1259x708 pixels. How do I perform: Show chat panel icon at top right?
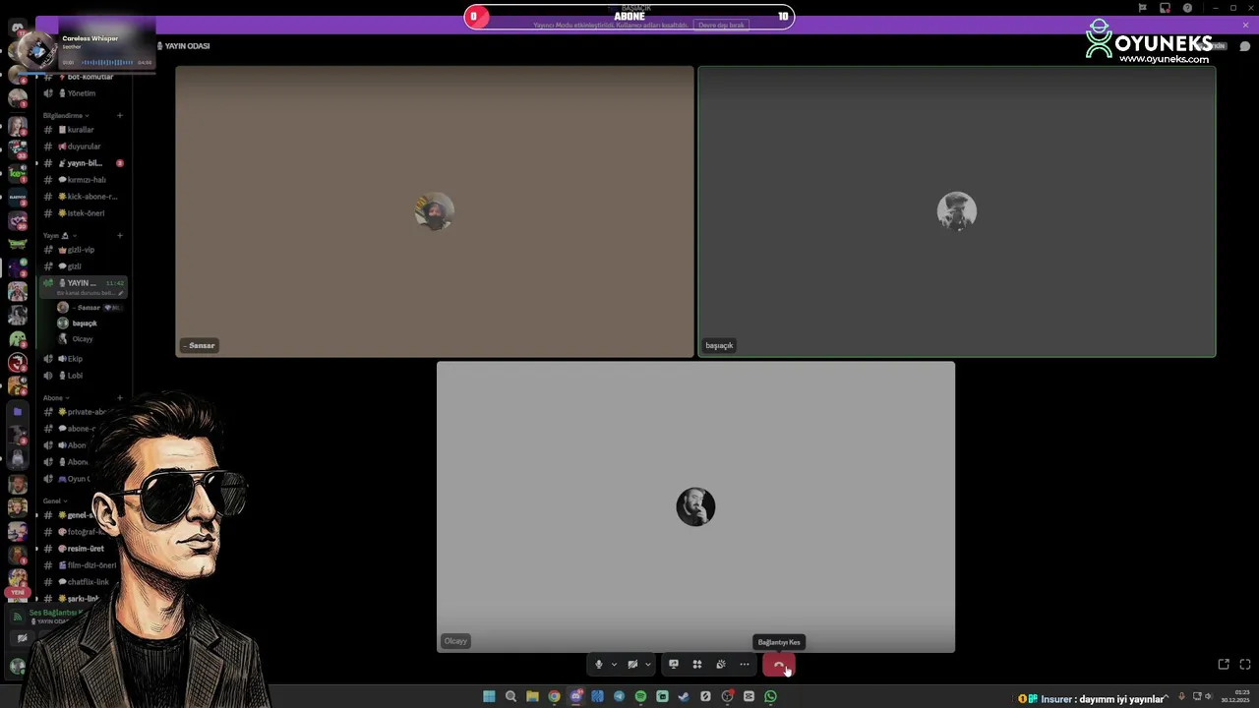coord(1245,46)
